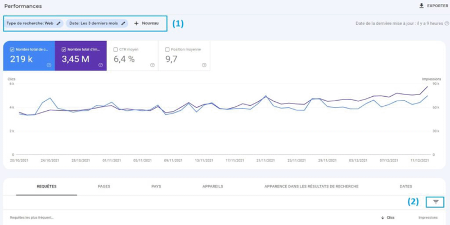Image resolution: width=450 pixels, height=225 pixels.
Task: Click help icon on CTR moyen card
Action: point(152,65)
